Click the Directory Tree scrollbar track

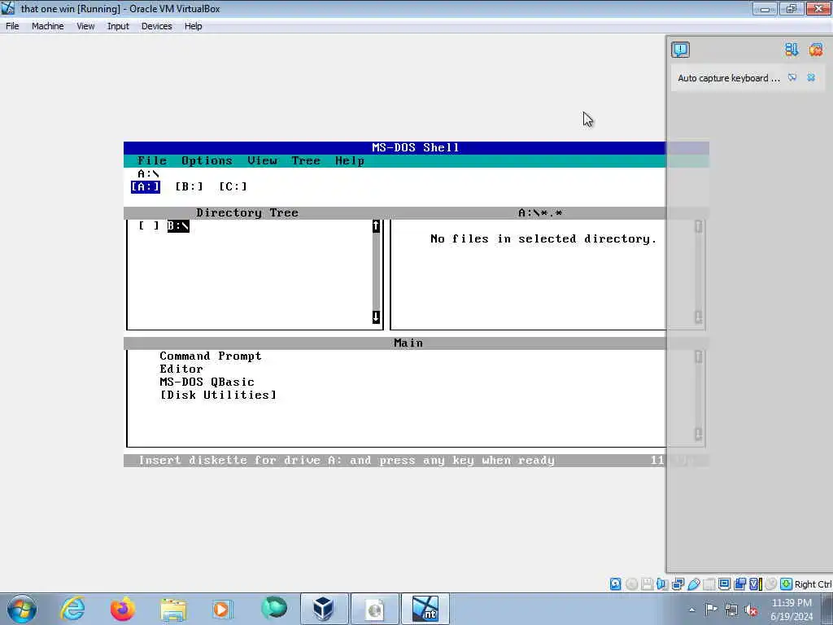point(376,271)
